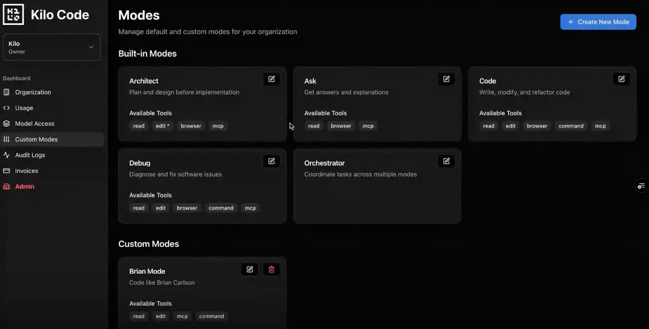Click the 'read' tag in Ask card

pyautogui.click(x=314, y=126)
